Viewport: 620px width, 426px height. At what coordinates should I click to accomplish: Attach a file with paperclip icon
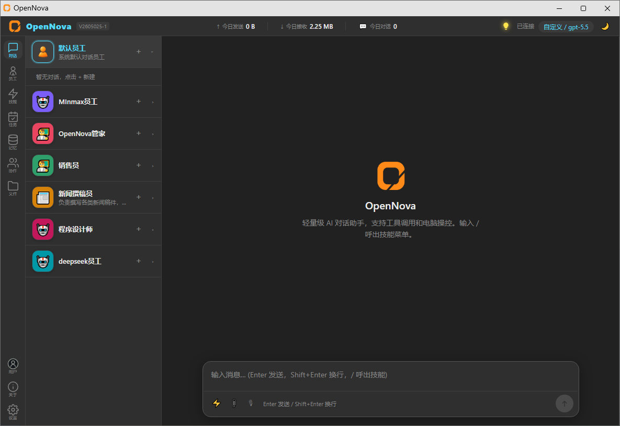(x=234, y=403)
